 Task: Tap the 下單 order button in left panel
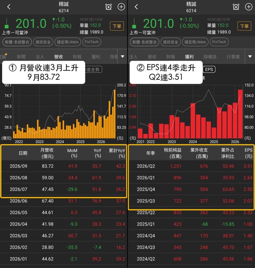click(x=117, y=26)
